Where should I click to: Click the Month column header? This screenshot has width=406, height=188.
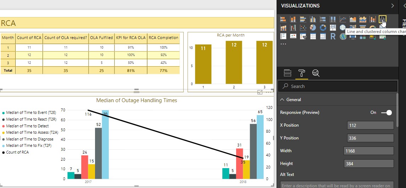point(8,38)
